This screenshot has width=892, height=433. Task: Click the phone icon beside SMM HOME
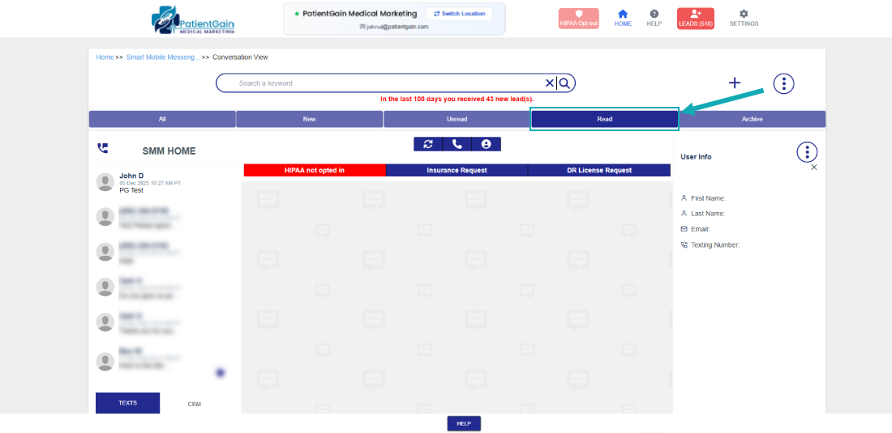tap(102, 148)
